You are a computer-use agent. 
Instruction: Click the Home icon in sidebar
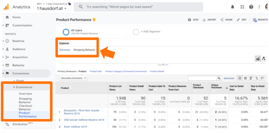pos(7,17)
